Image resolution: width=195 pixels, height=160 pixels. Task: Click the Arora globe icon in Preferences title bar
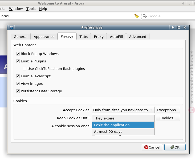point(11,27)
